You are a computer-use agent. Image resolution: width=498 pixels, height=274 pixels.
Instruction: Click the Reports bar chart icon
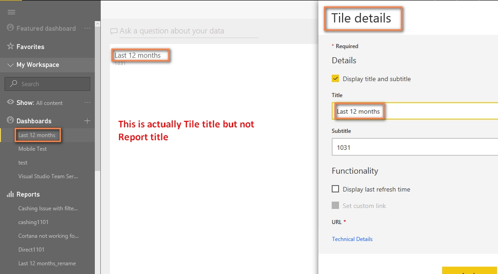(x=10, y=194)
